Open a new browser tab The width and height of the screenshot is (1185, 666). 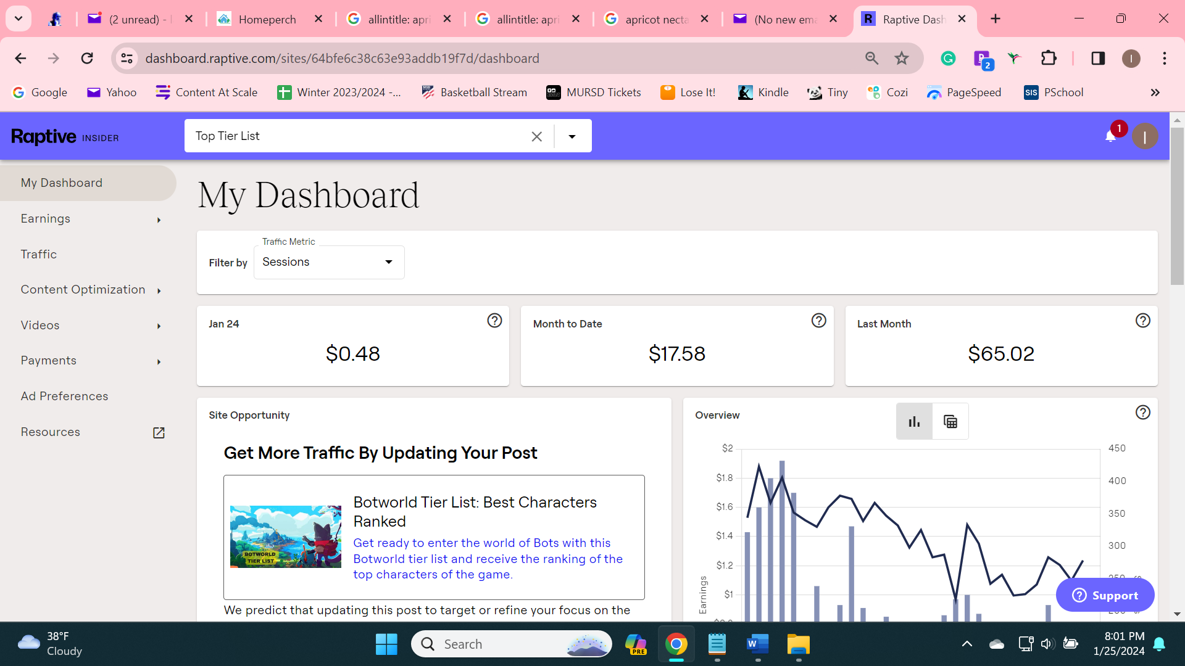[x=996, y=19]
